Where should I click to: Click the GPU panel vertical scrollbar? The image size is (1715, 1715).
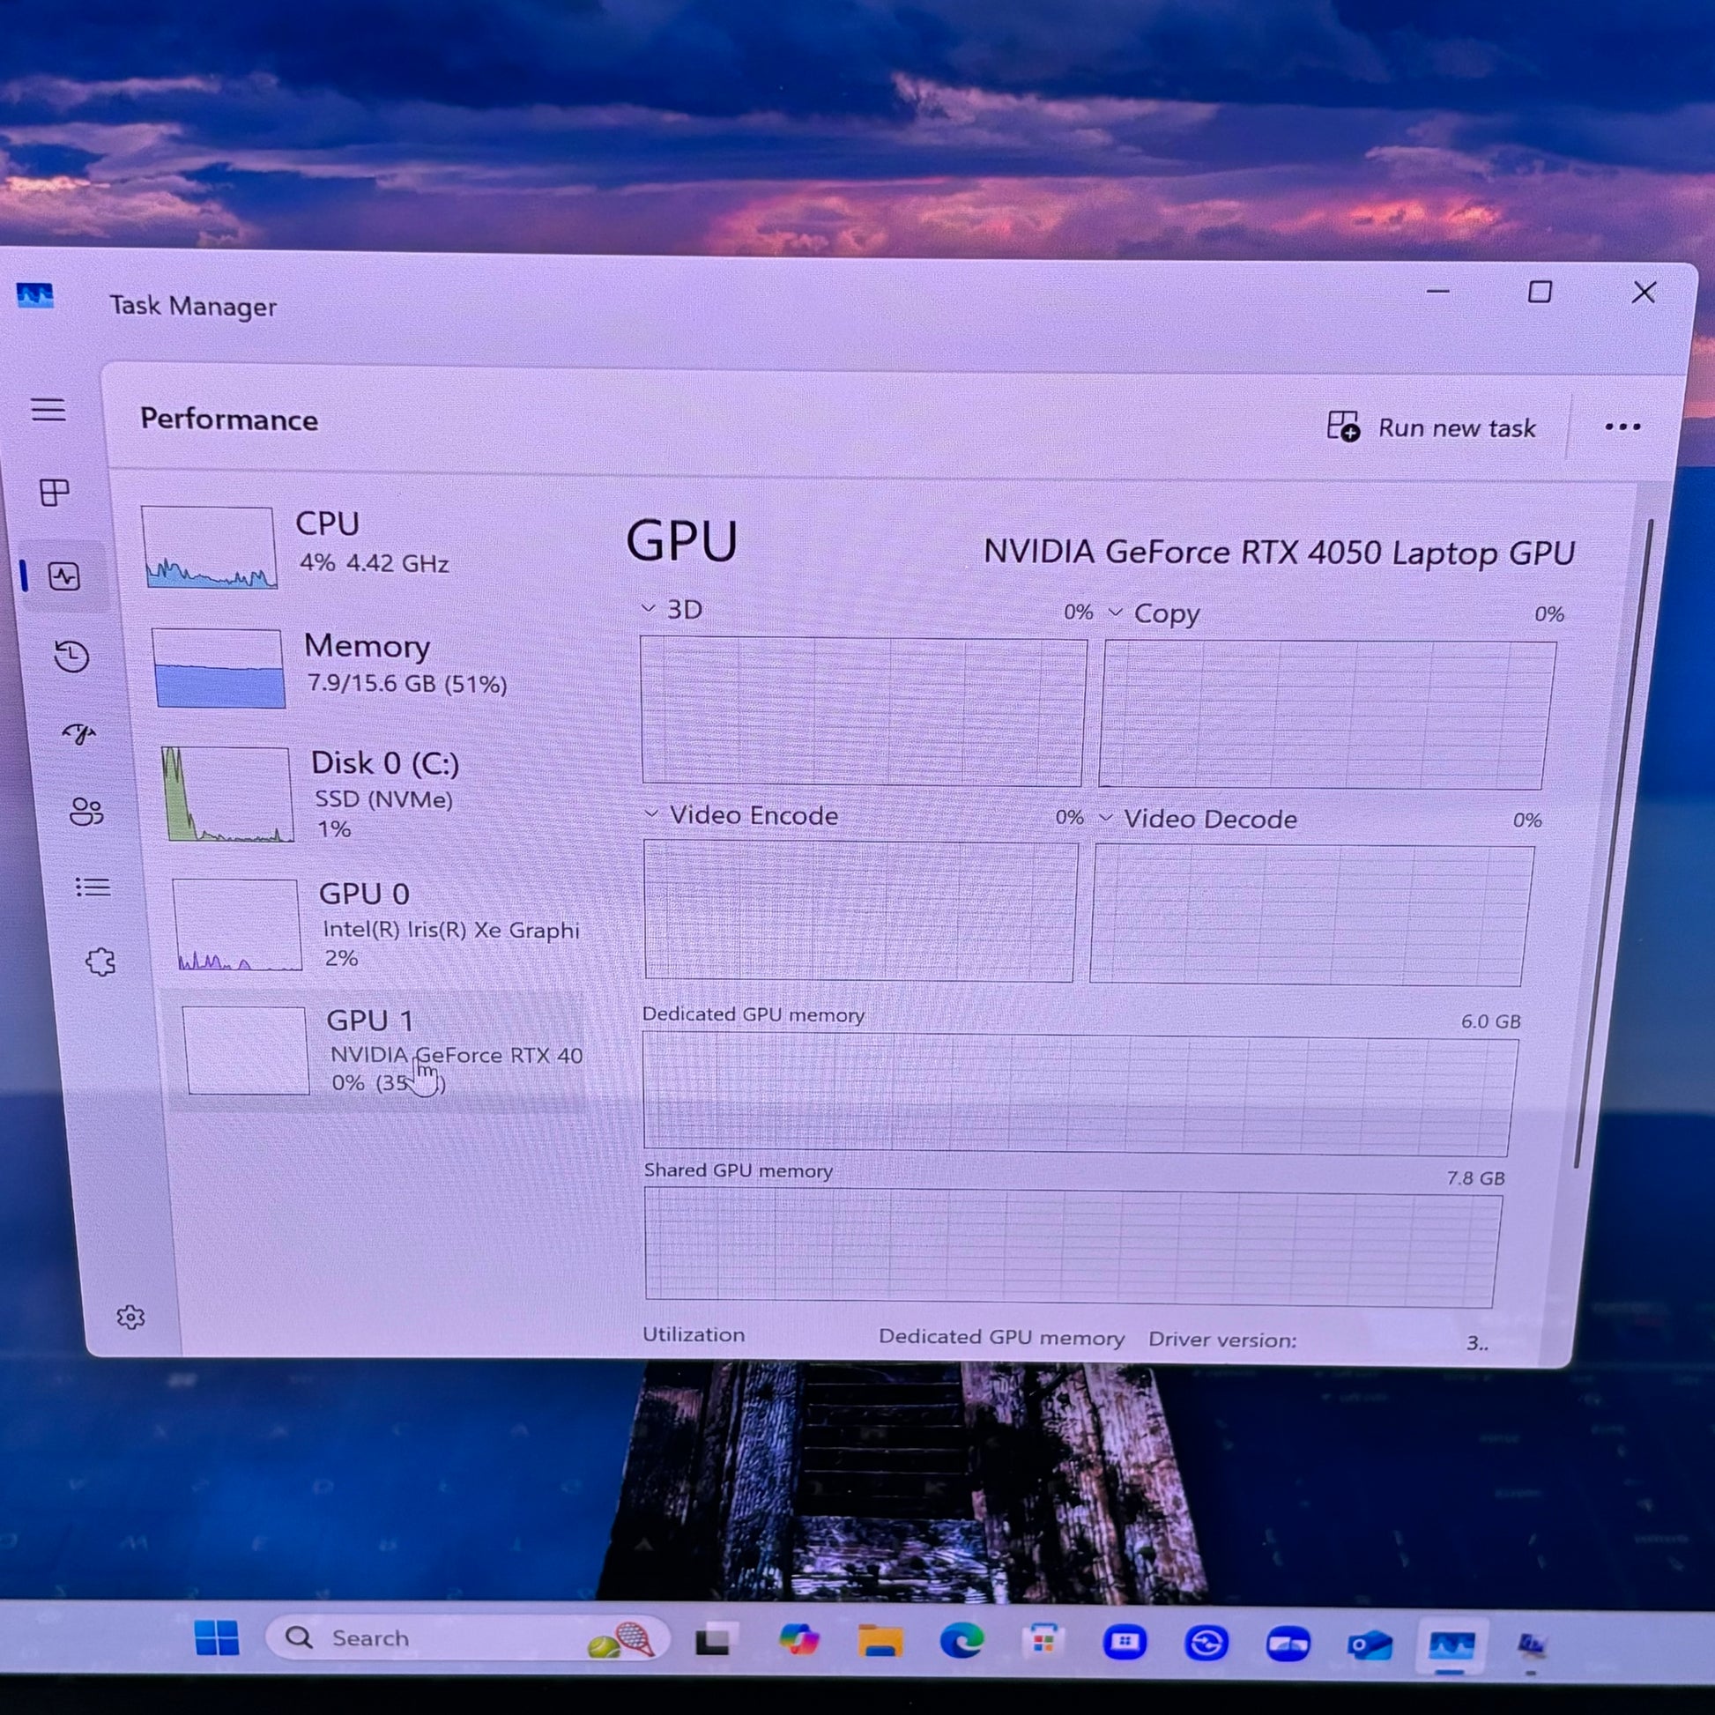click(1615, 843)
